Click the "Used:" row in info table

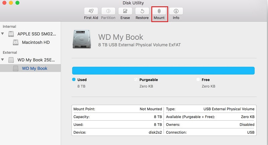[118, 125]
